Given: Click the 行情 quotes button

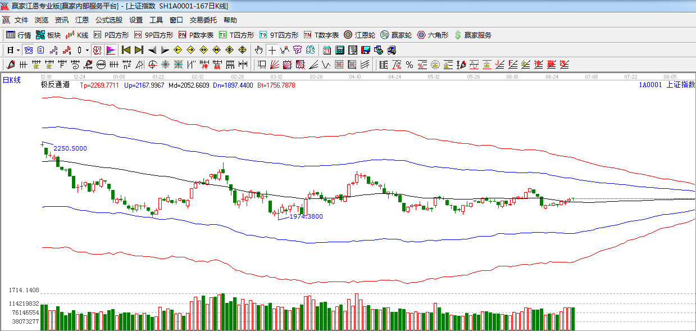Looking at the screenshot, I should (19, 35).
